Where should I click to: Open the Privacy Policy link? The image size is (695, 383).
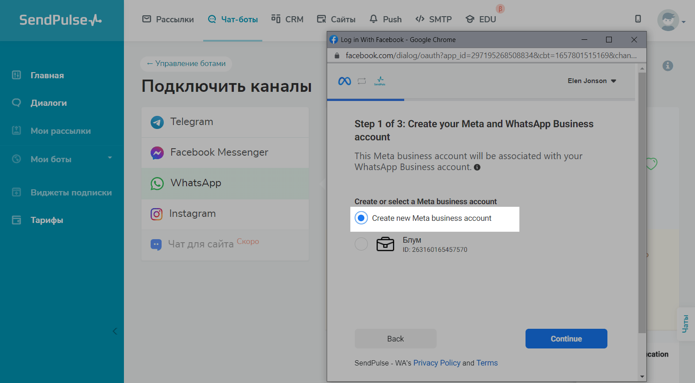click(x=437, y=363)
